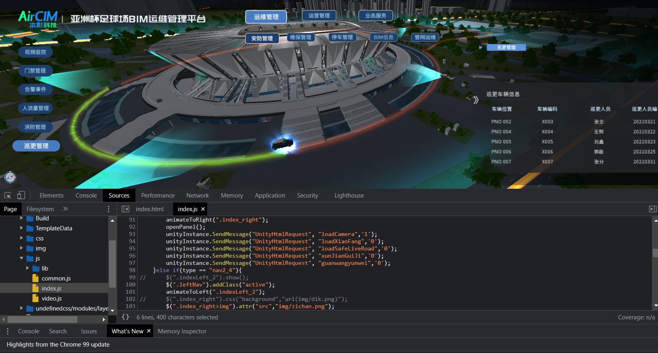Click the show debugger sidebar icon

[x=653, y=209]
